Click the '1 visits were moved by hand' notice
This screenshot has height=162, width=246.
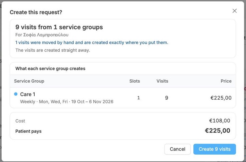(92, 42)
